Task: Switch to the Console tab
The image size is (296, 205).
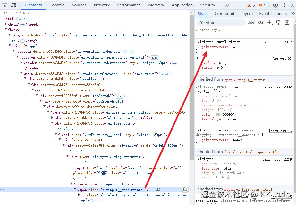Action: tap(57, 5)
